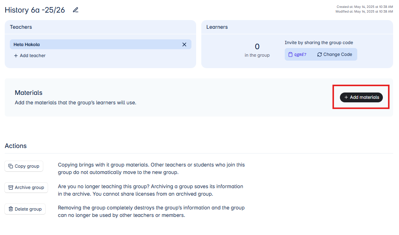
Task: Click the Add teacher link
Action: pyautogui.click(x=30, y=56)
